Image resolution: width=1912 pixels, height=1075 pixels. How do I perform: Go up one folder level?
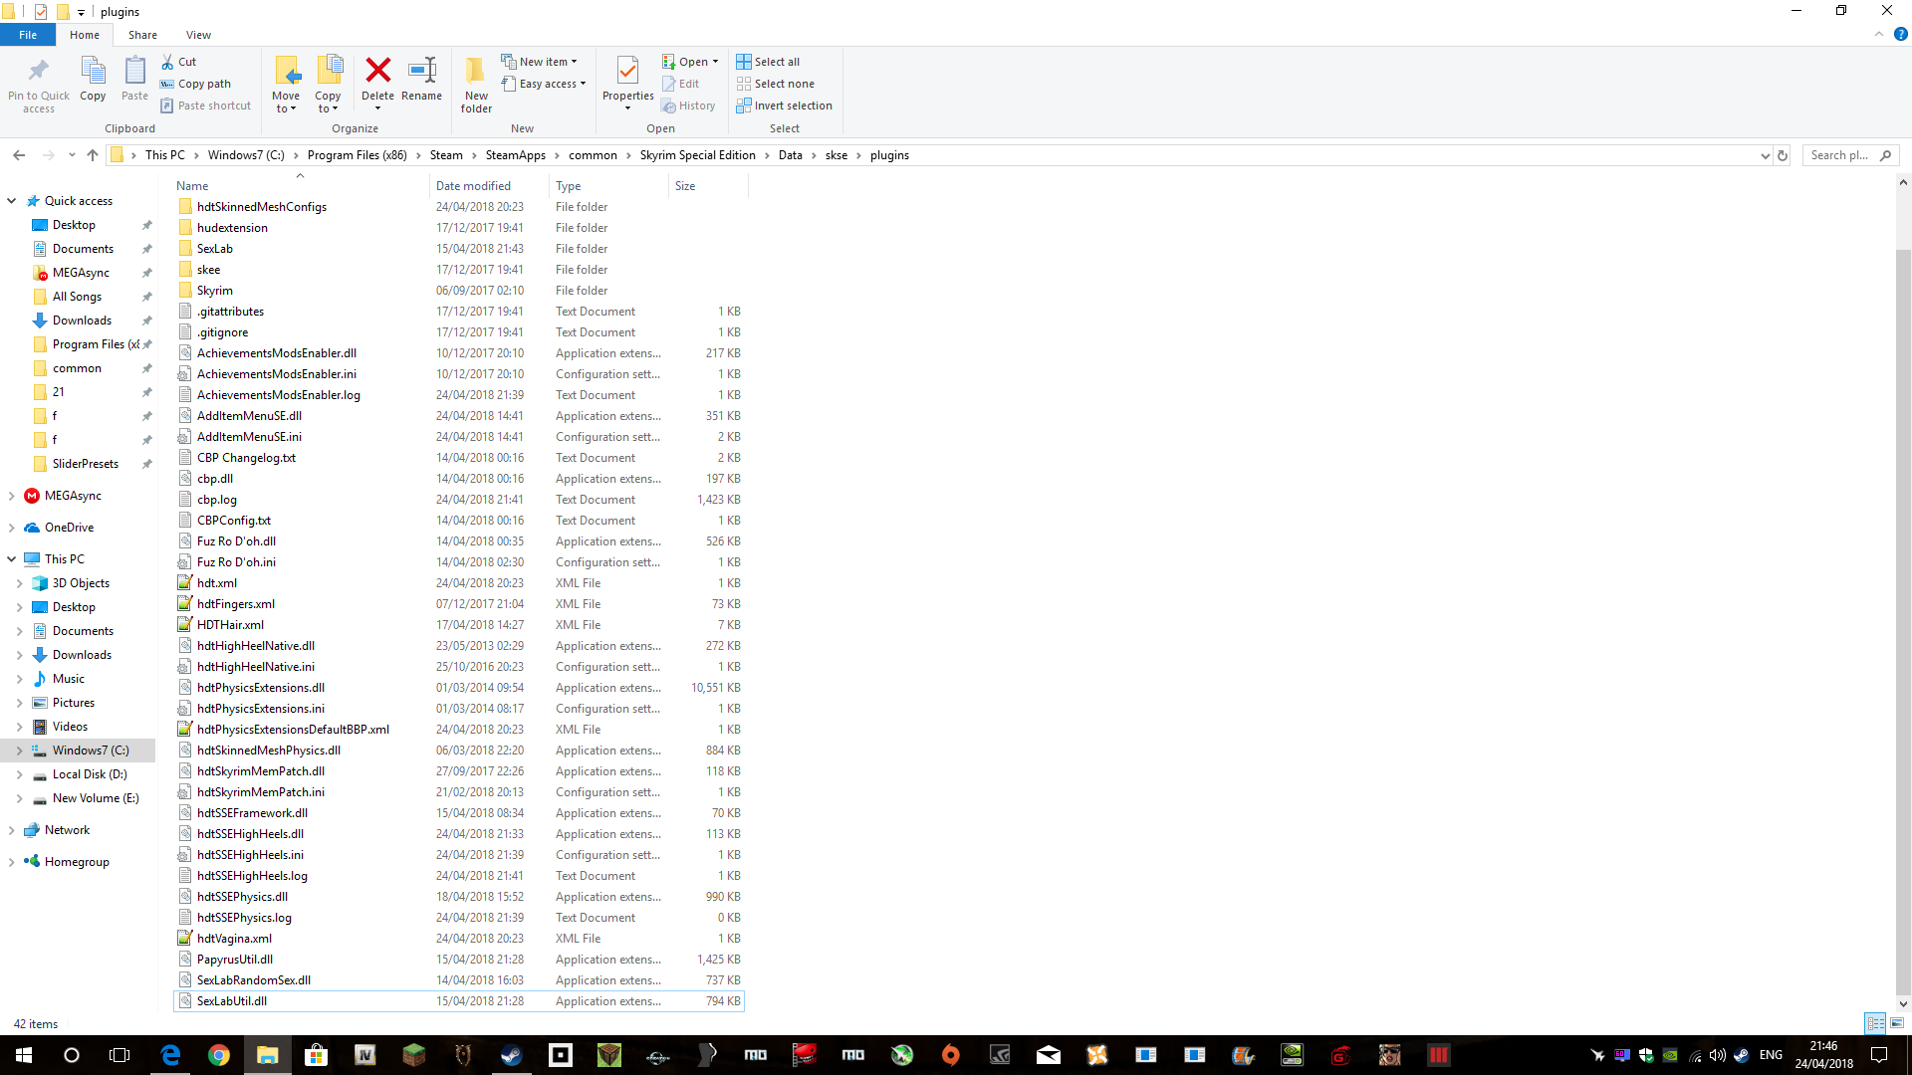(x=93, y=155)
